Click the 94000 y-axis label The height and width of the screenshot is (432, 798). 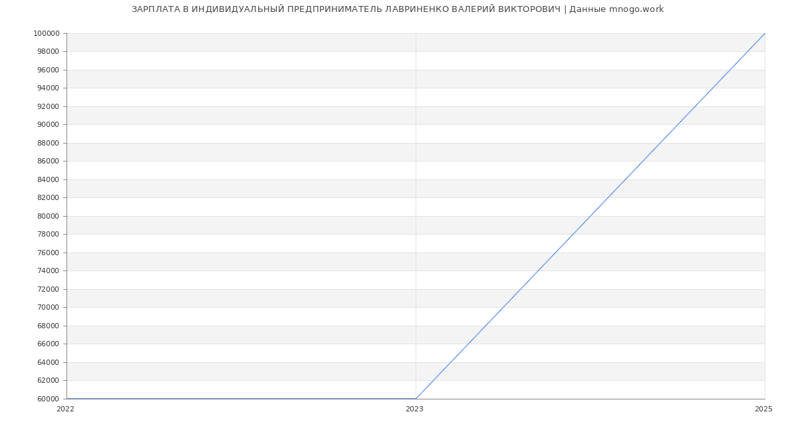point(48,88)
